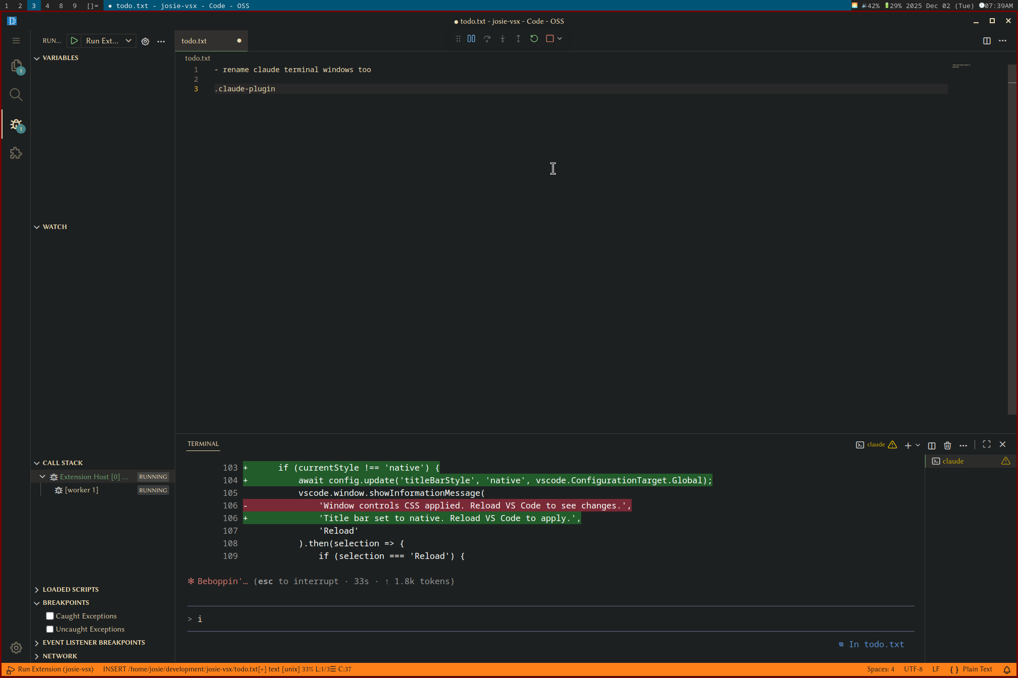Click Plain Text language mode
The image size is (1018, 678).
coord(977,669)
